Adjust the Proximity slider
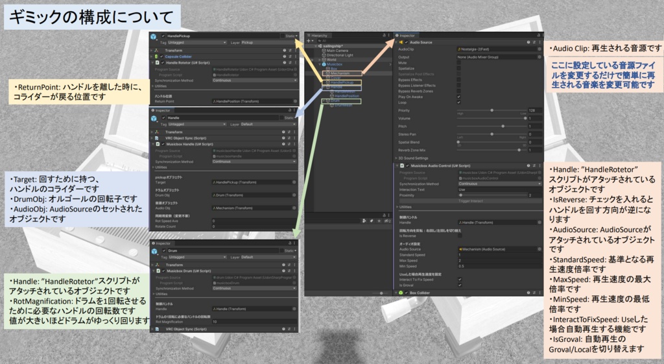The image size is (664, 364). pyautogui.click(x=493, y=195)
